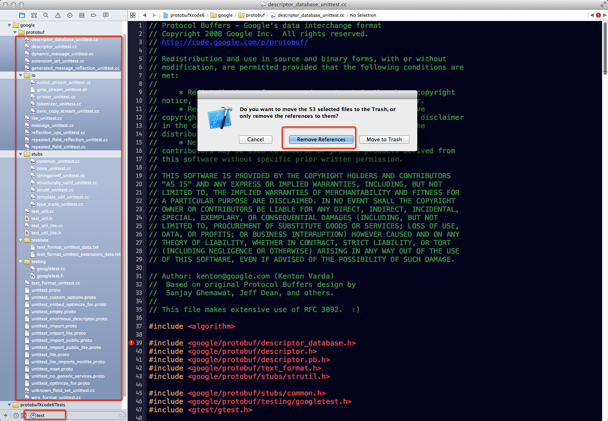The image size is (608, 421).
Task: Click the red error indicator in jump bar
Action: [598, 15]
